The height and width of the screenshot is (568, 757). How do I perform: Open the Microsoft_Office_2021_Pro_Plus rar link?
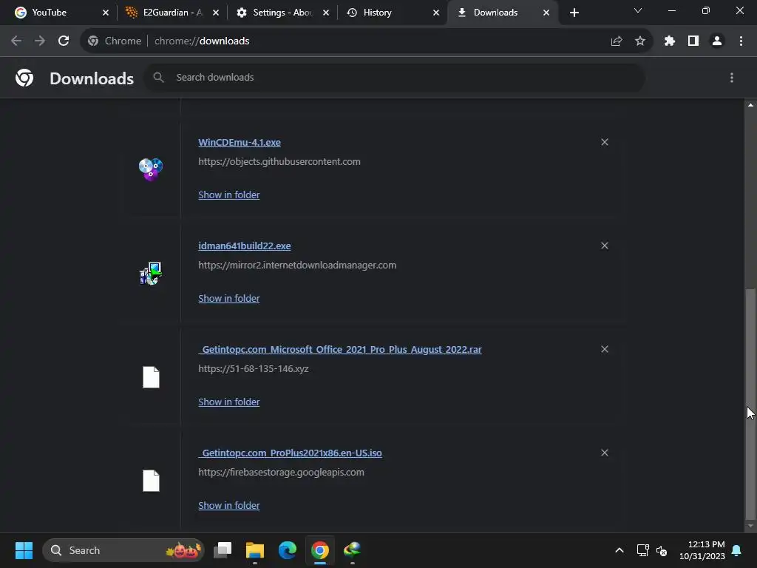[340, 349]
